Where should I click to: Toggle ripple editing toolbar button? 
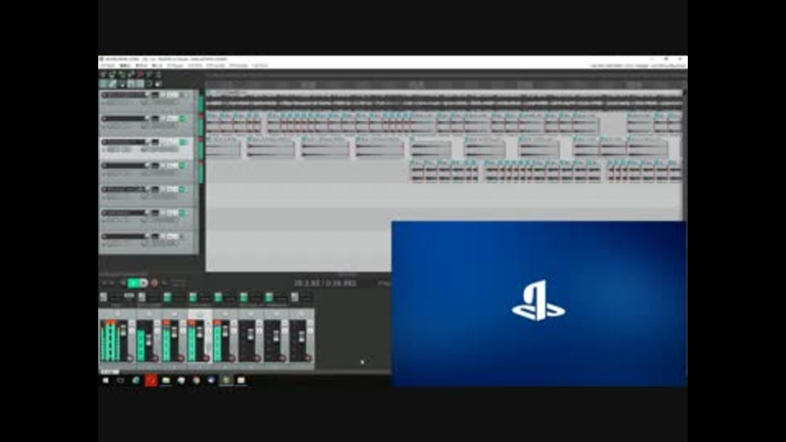(x=122, y=83)
